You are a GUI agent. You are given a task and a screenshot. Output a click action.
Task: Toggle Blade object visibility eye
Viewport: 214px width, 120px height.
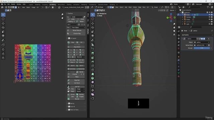(x=210, y=15)
